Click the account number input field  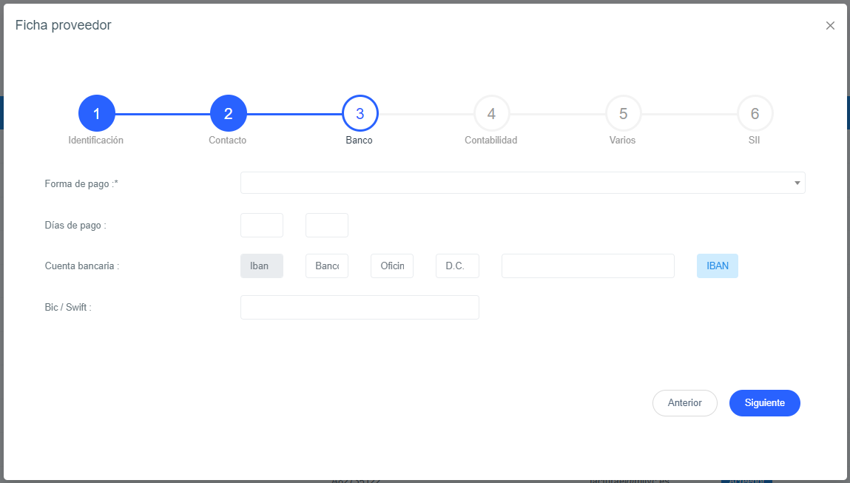(x=587, y=266)
